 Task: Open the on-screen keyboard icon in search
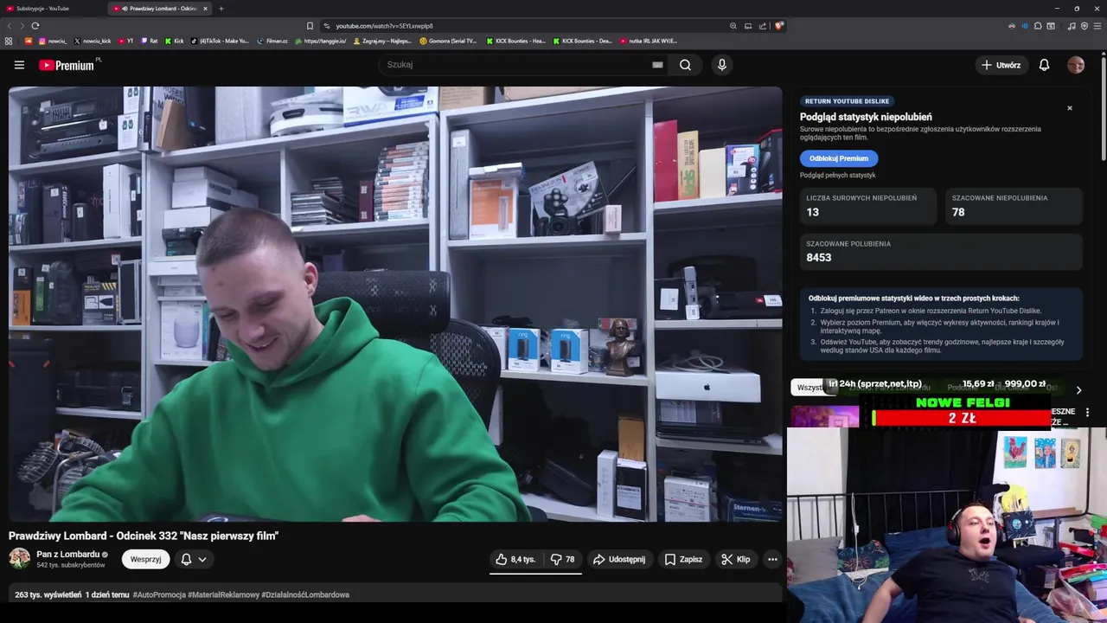point(657,65)
